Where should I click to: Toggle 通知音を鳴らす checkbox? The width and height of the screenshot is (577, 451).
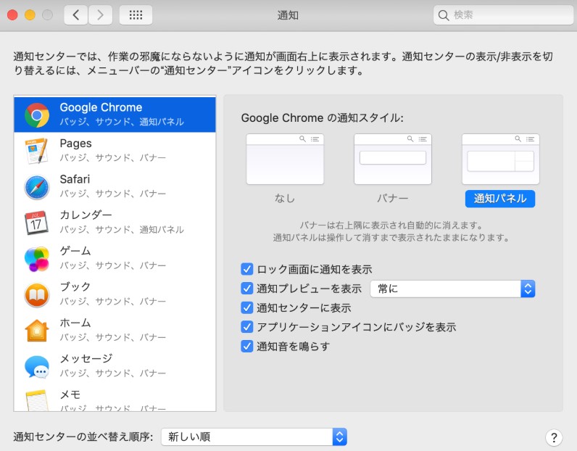click(247, 346)
